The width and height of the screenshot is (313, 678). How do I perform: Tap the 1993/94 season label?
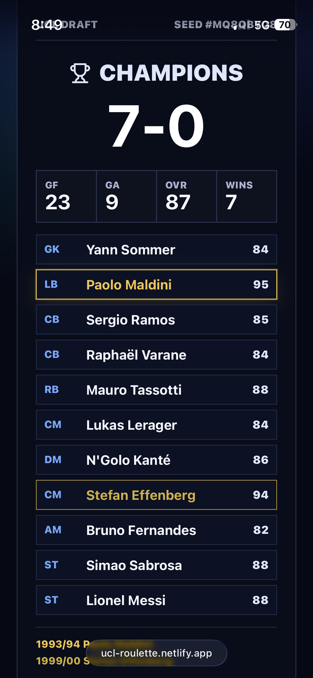pos(58,644)
